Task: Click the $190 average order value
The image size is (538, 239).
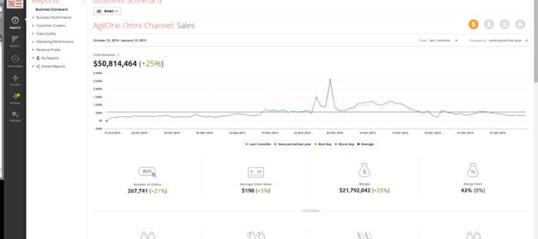Action: pos(247,191)
